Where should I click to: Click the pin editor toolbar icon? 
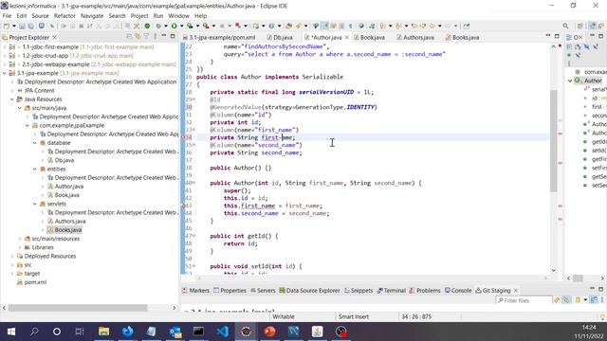(467, 26)
